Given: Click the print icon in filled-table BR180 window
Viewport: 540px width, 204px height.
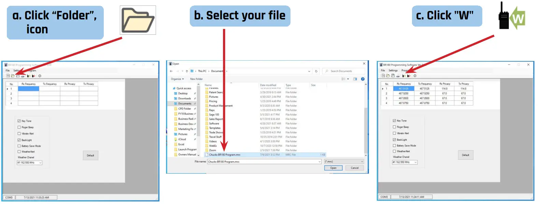Looking at the screenshot, I should point(398,76).
